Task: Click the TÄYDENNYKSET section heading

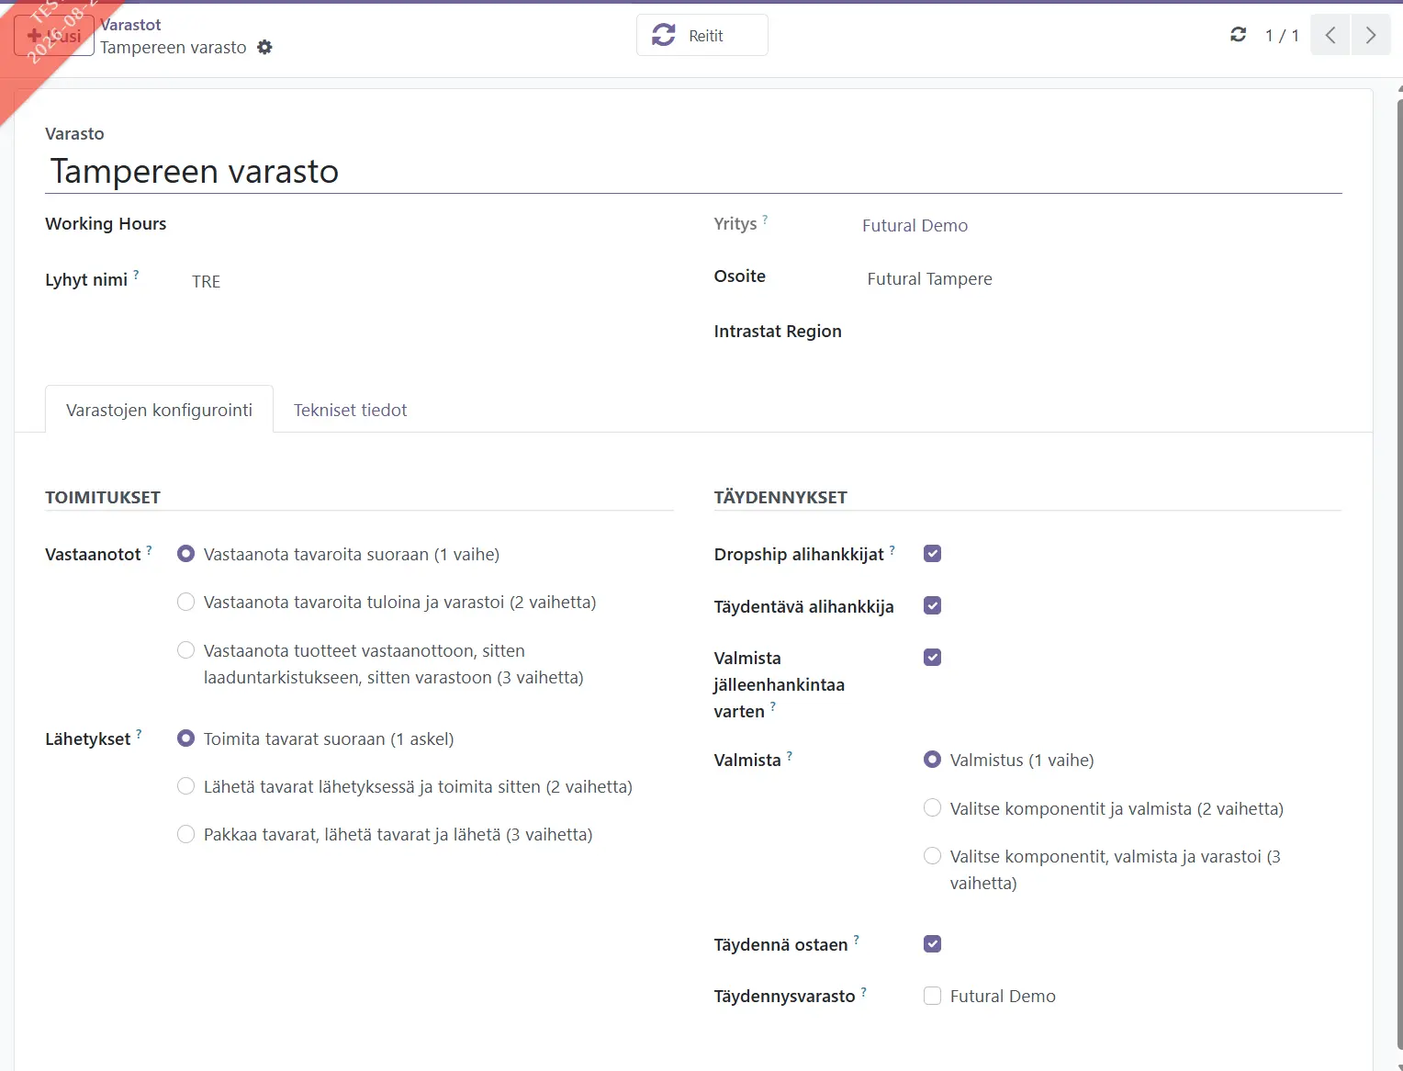Action: pos(780,497)
